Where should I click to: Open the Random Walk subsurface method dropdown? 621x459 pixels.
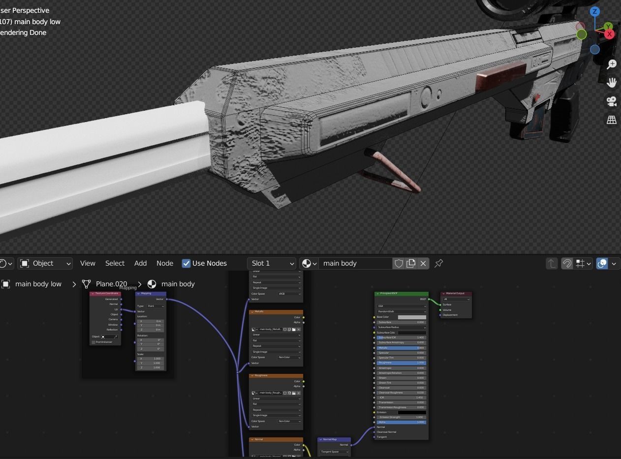[402, 311]
